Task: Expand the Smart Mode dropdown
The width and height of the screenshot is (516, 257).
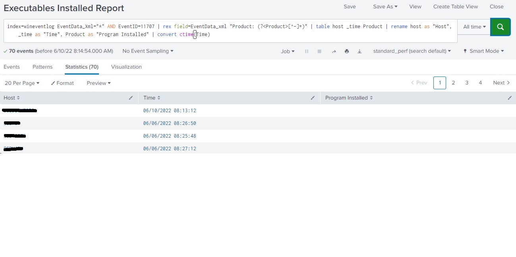Action: tap(483, 51)
